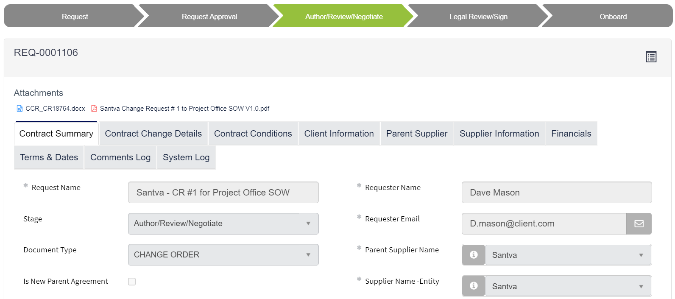The image size is (675, 299).
Task: Switch to the Contract Change Details tab
Action: pyautogui.click(x=153, y=134)
